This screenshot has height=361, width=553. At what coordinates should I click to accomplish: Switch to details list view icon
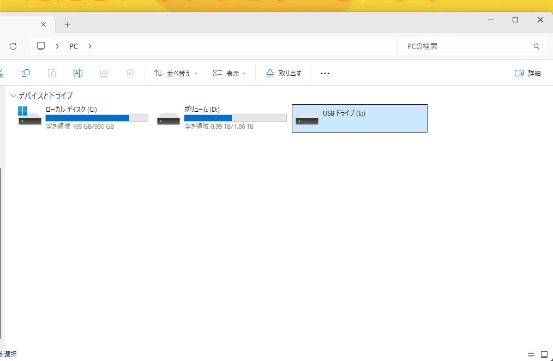[531, 354]
